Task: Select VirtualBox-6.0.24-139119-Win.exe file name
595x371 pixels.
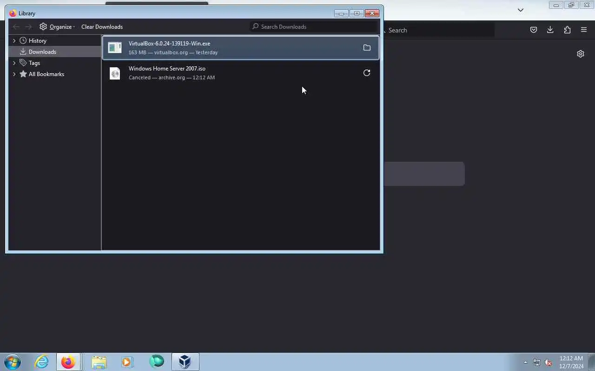Action: pyautogui.click(x=169, y=44)
